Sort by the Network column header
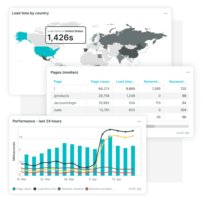203x203 pixels. [152, 82]
